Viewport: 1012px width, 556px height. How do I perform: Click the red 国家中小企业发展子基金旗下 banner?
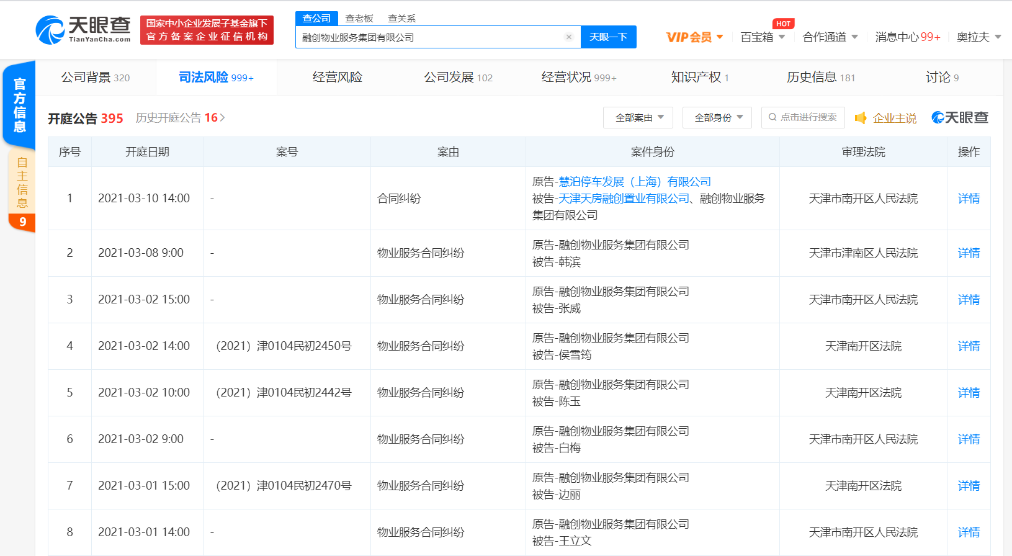click(207, 30)
